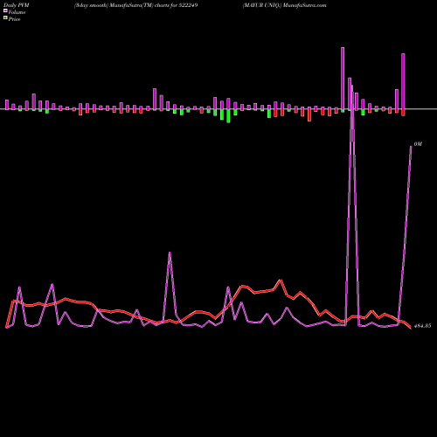Select the 'Daily PVM' title text

tap(17, 5)
